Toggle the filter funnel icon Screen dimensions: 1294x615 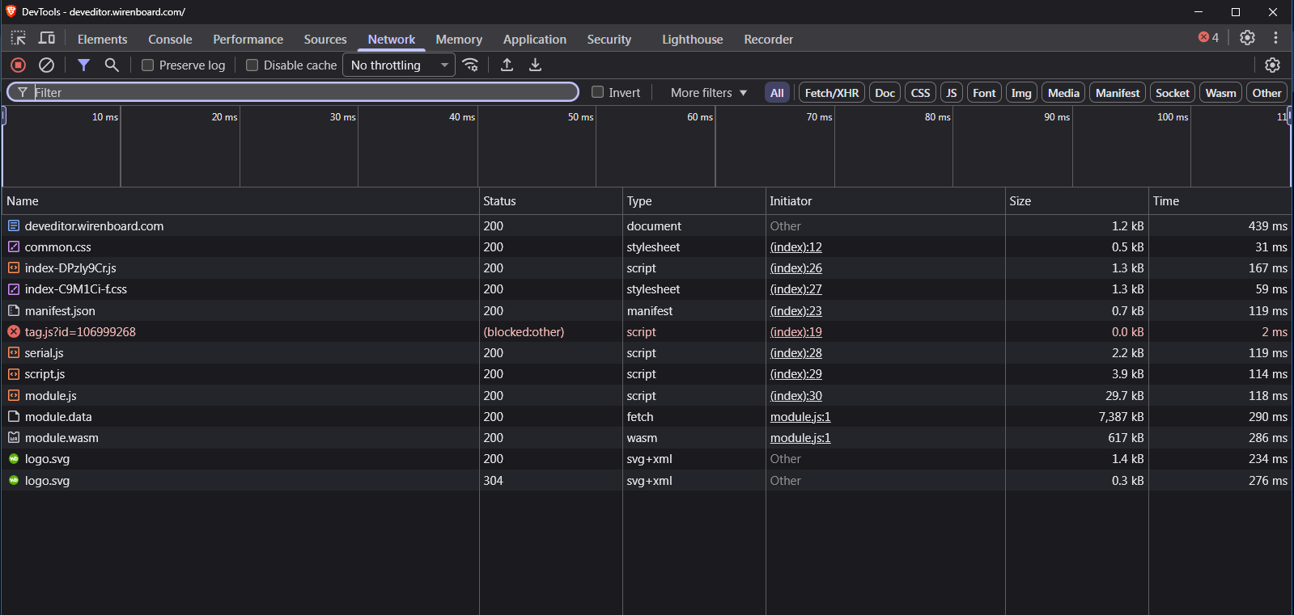click(x=83, y=65)
